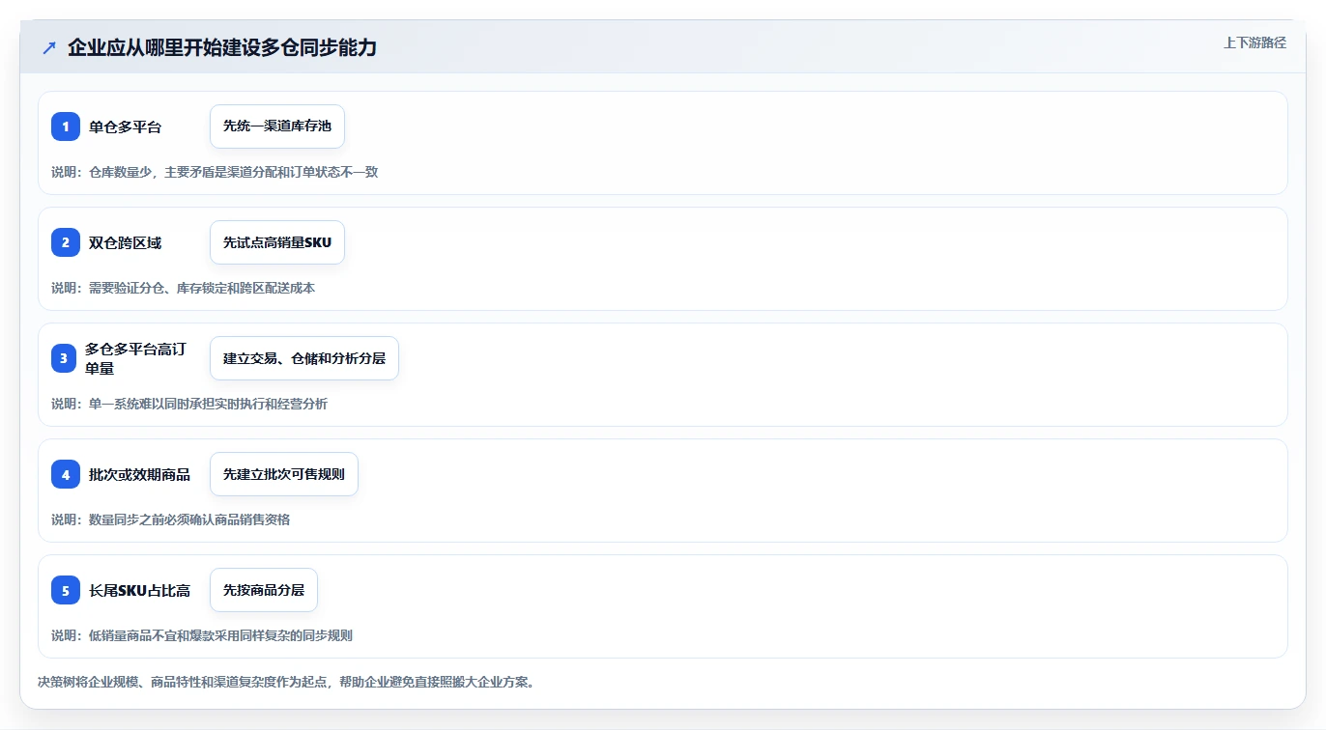
Task: Click the 先统一渠道库存池 button
Action: pos(277,126)
